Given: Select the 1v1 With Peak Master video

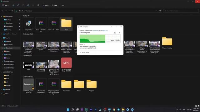Looking at the screenshot, I should (41, 67).
